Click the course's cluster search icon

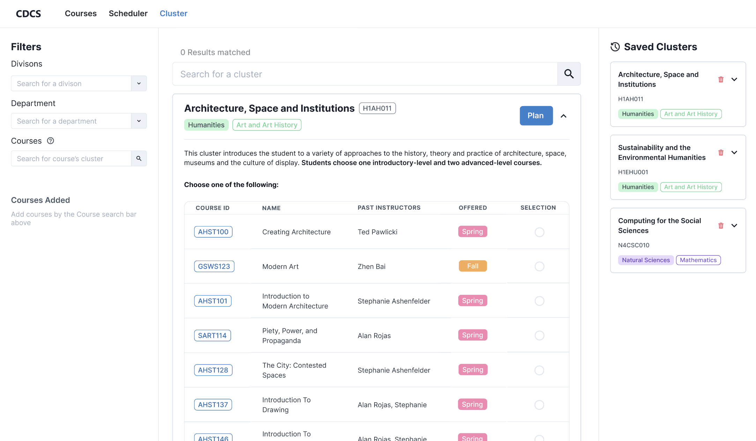139,158
